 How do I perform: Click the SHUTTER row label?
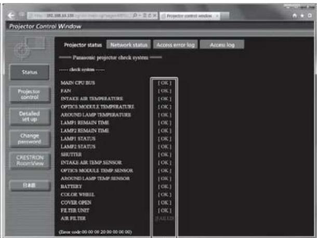pos(71,155)
